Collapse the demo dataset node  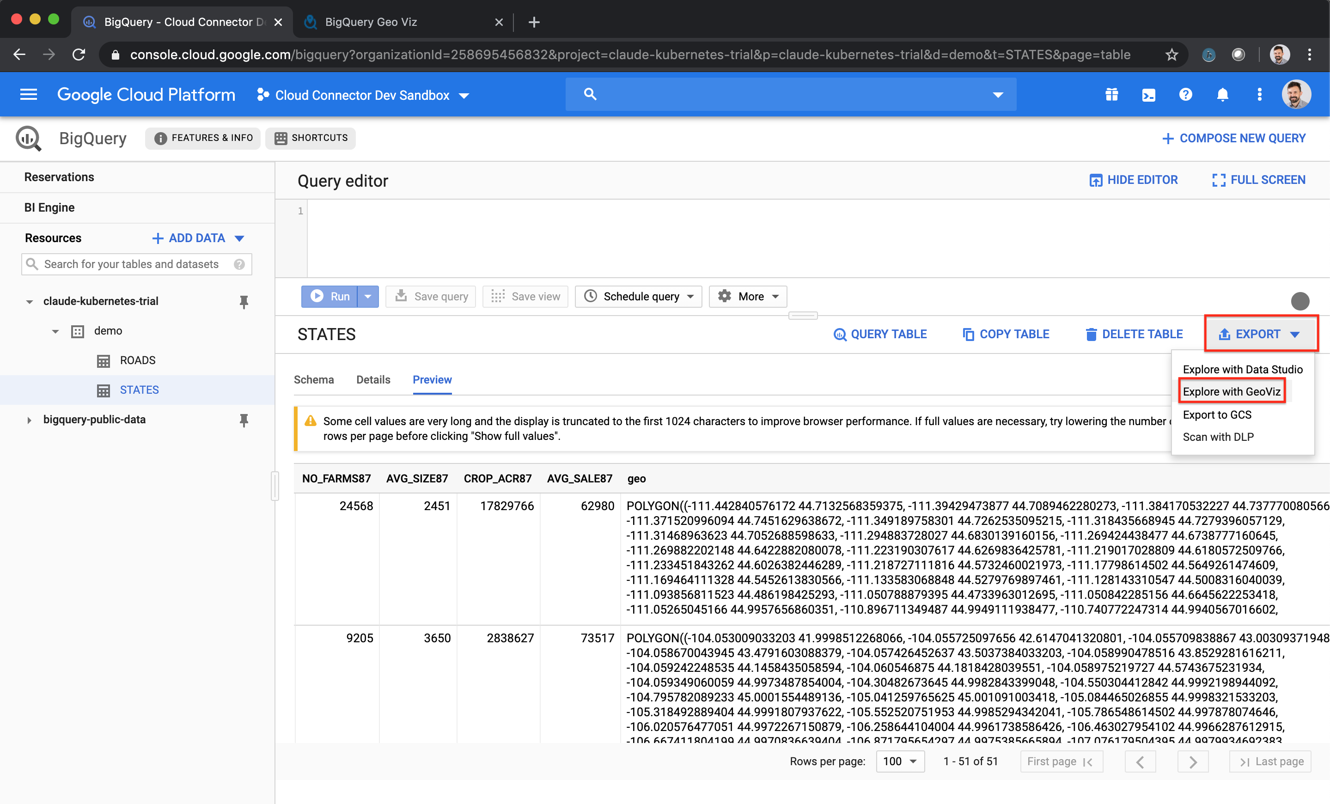pyautogui.click(x=55, y=331)
